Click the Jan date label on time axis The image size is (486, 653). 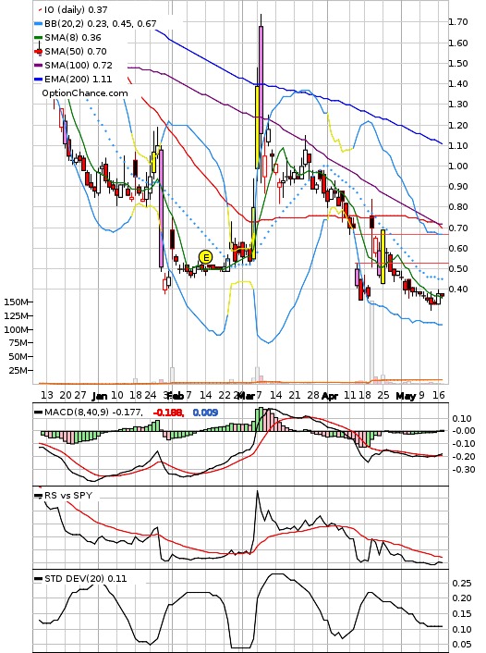[x=100, y=396]
